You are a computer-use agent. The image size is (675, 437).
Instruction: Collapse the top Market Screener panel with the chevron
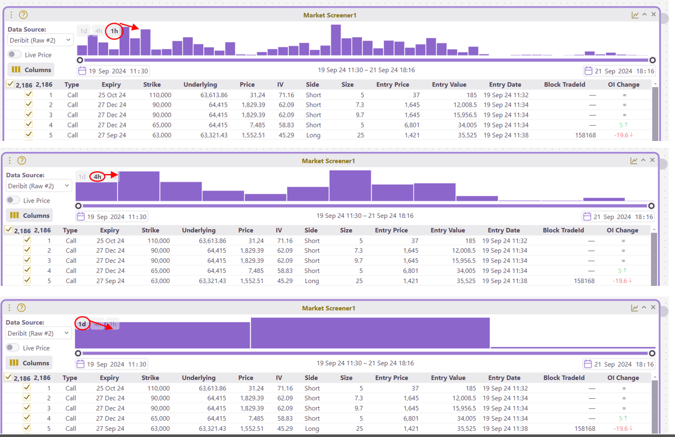point(644,15)
